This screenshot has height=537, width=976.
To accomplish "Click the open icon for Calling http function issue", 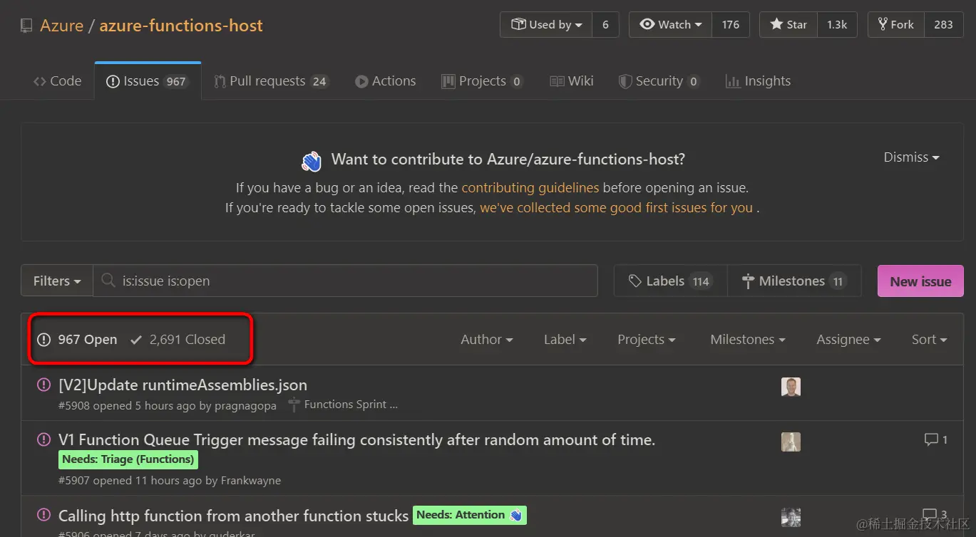I will coord(43,515).
